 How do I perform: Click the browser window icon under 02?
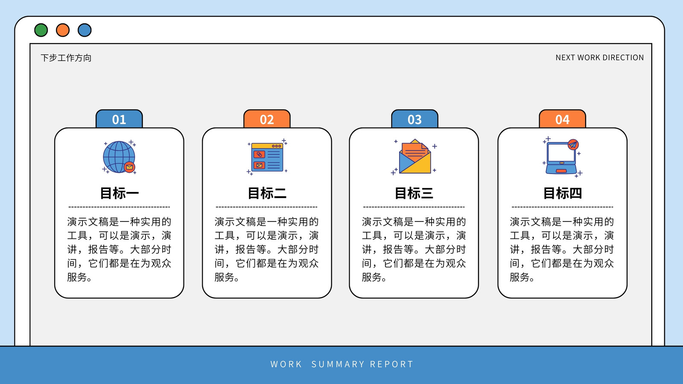coord(267,157)
